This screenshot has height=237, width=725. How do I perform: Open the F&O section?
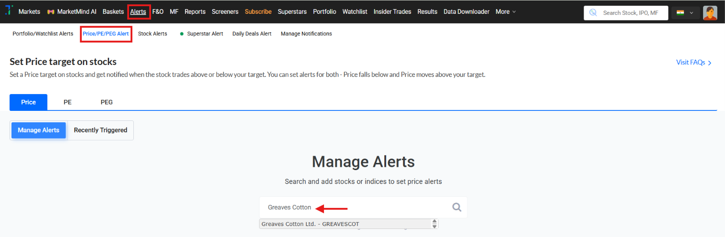158,12
